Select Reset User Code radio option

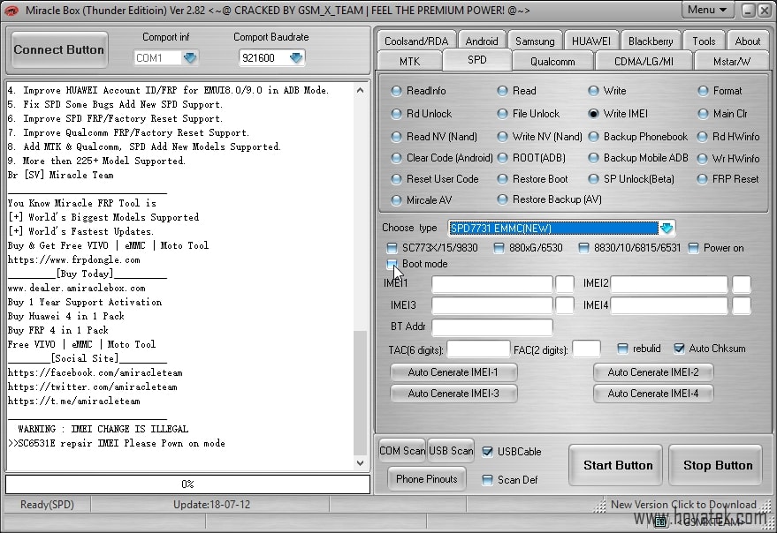396,179
